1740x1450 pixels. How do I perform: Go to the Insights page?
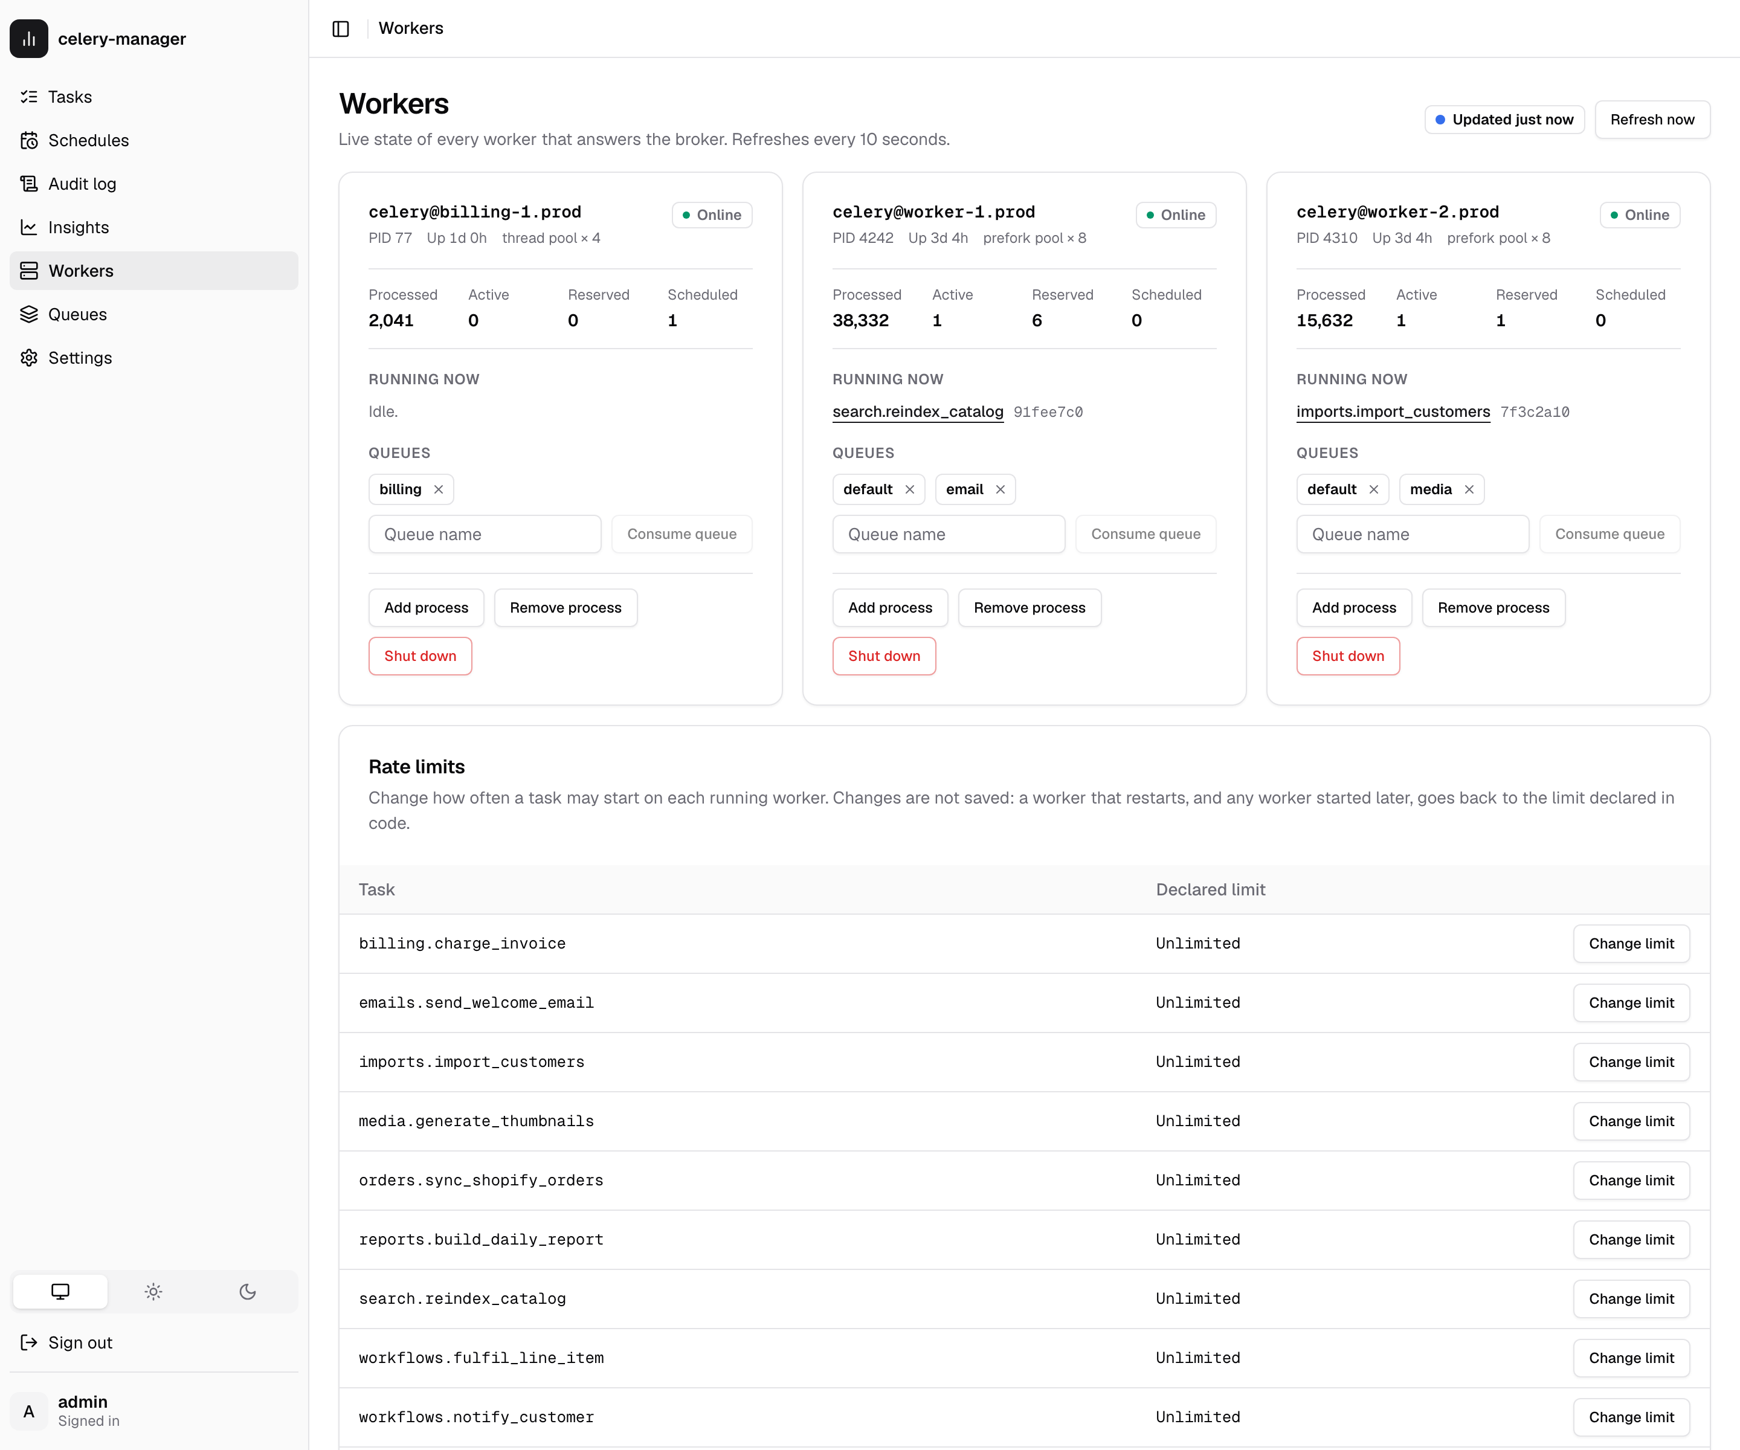pyautogui.click(x=153, y=227)
